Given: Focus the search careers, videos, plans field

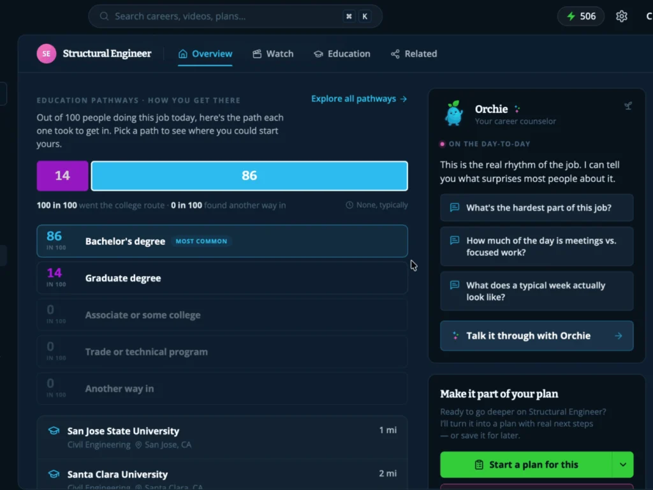Looking at the screenshot, I should tap(235, 16).
